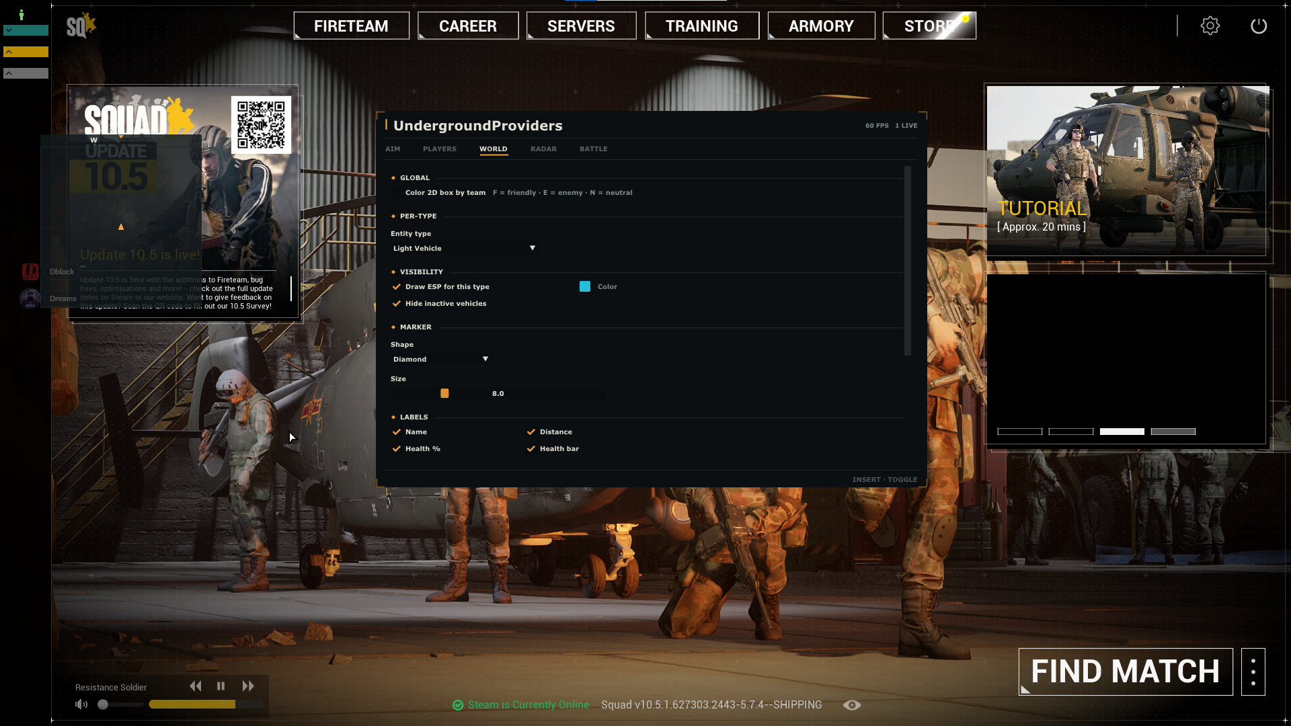This screenshot has height=726, width=1291.
Task: Uncheck the Distance label checkbox
Action: tap(531, 432)
